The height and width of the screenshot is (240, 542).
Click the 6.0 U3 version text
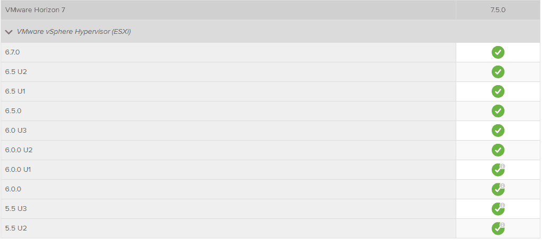click(x=15, y=131)
